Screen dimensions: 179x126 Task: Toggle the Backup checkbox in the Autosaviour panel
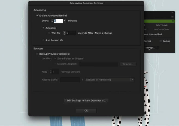tap(161, 41)
